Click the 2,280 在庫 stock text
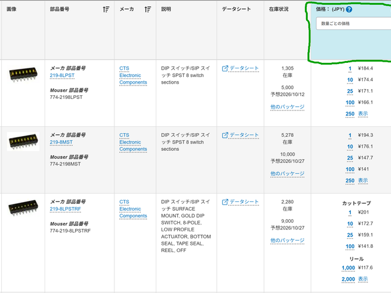Image resolution: width=391 pixels, height=293 pixels. tap(287, 205)
